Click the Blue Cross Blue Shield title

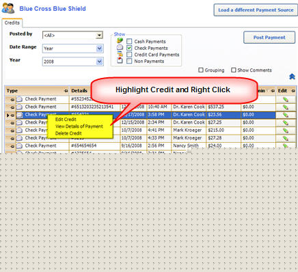[53, 9]
